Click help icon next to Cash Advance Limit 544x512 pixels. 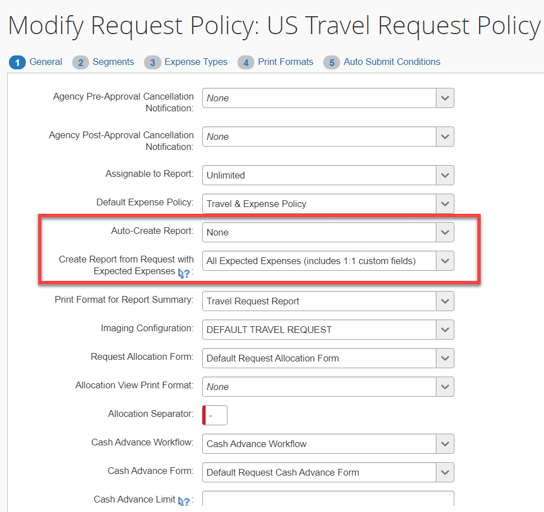point(183,501)
